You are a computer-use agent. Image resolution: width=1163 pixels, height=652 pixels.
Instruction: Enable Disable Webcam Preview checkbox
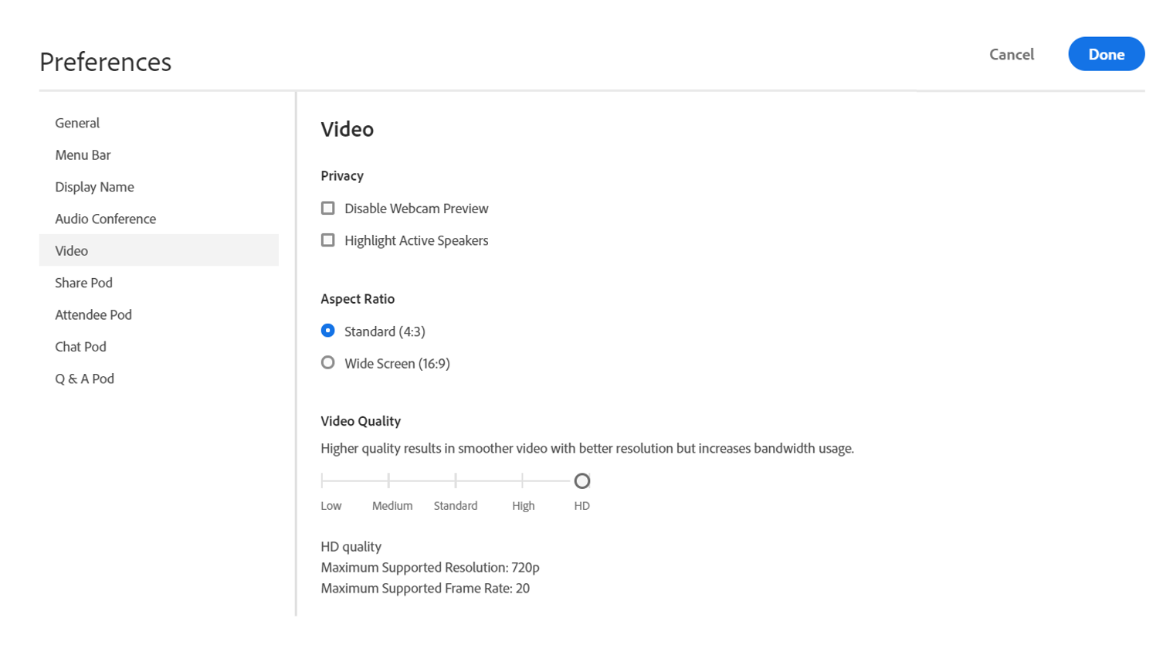pos(328,209)
